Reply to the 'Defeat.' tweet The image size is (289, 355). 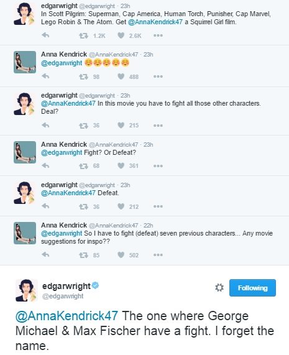(x=45, y=206)
